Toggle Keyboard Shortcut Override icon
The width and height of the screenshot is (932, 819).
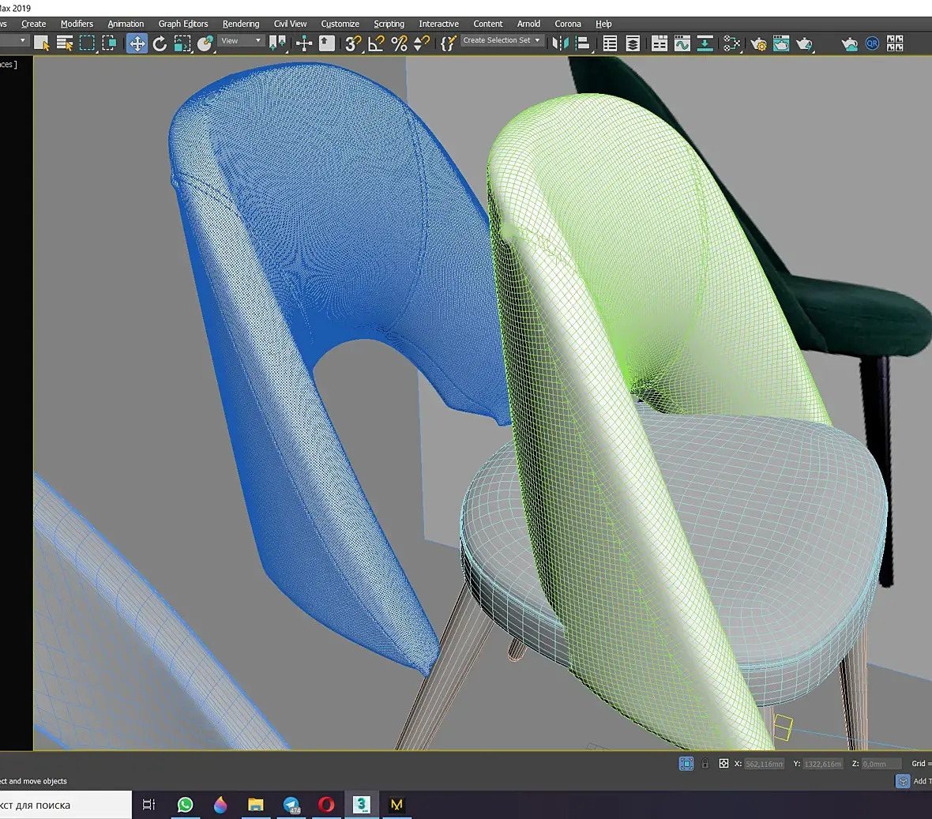coord(327,43)
